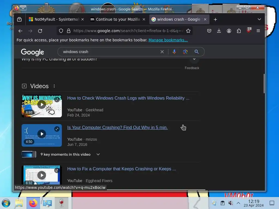Viewport: 279px width, 209px height.
Task: Open tracking protection shield icon
Action: click(x=61, y=31)
